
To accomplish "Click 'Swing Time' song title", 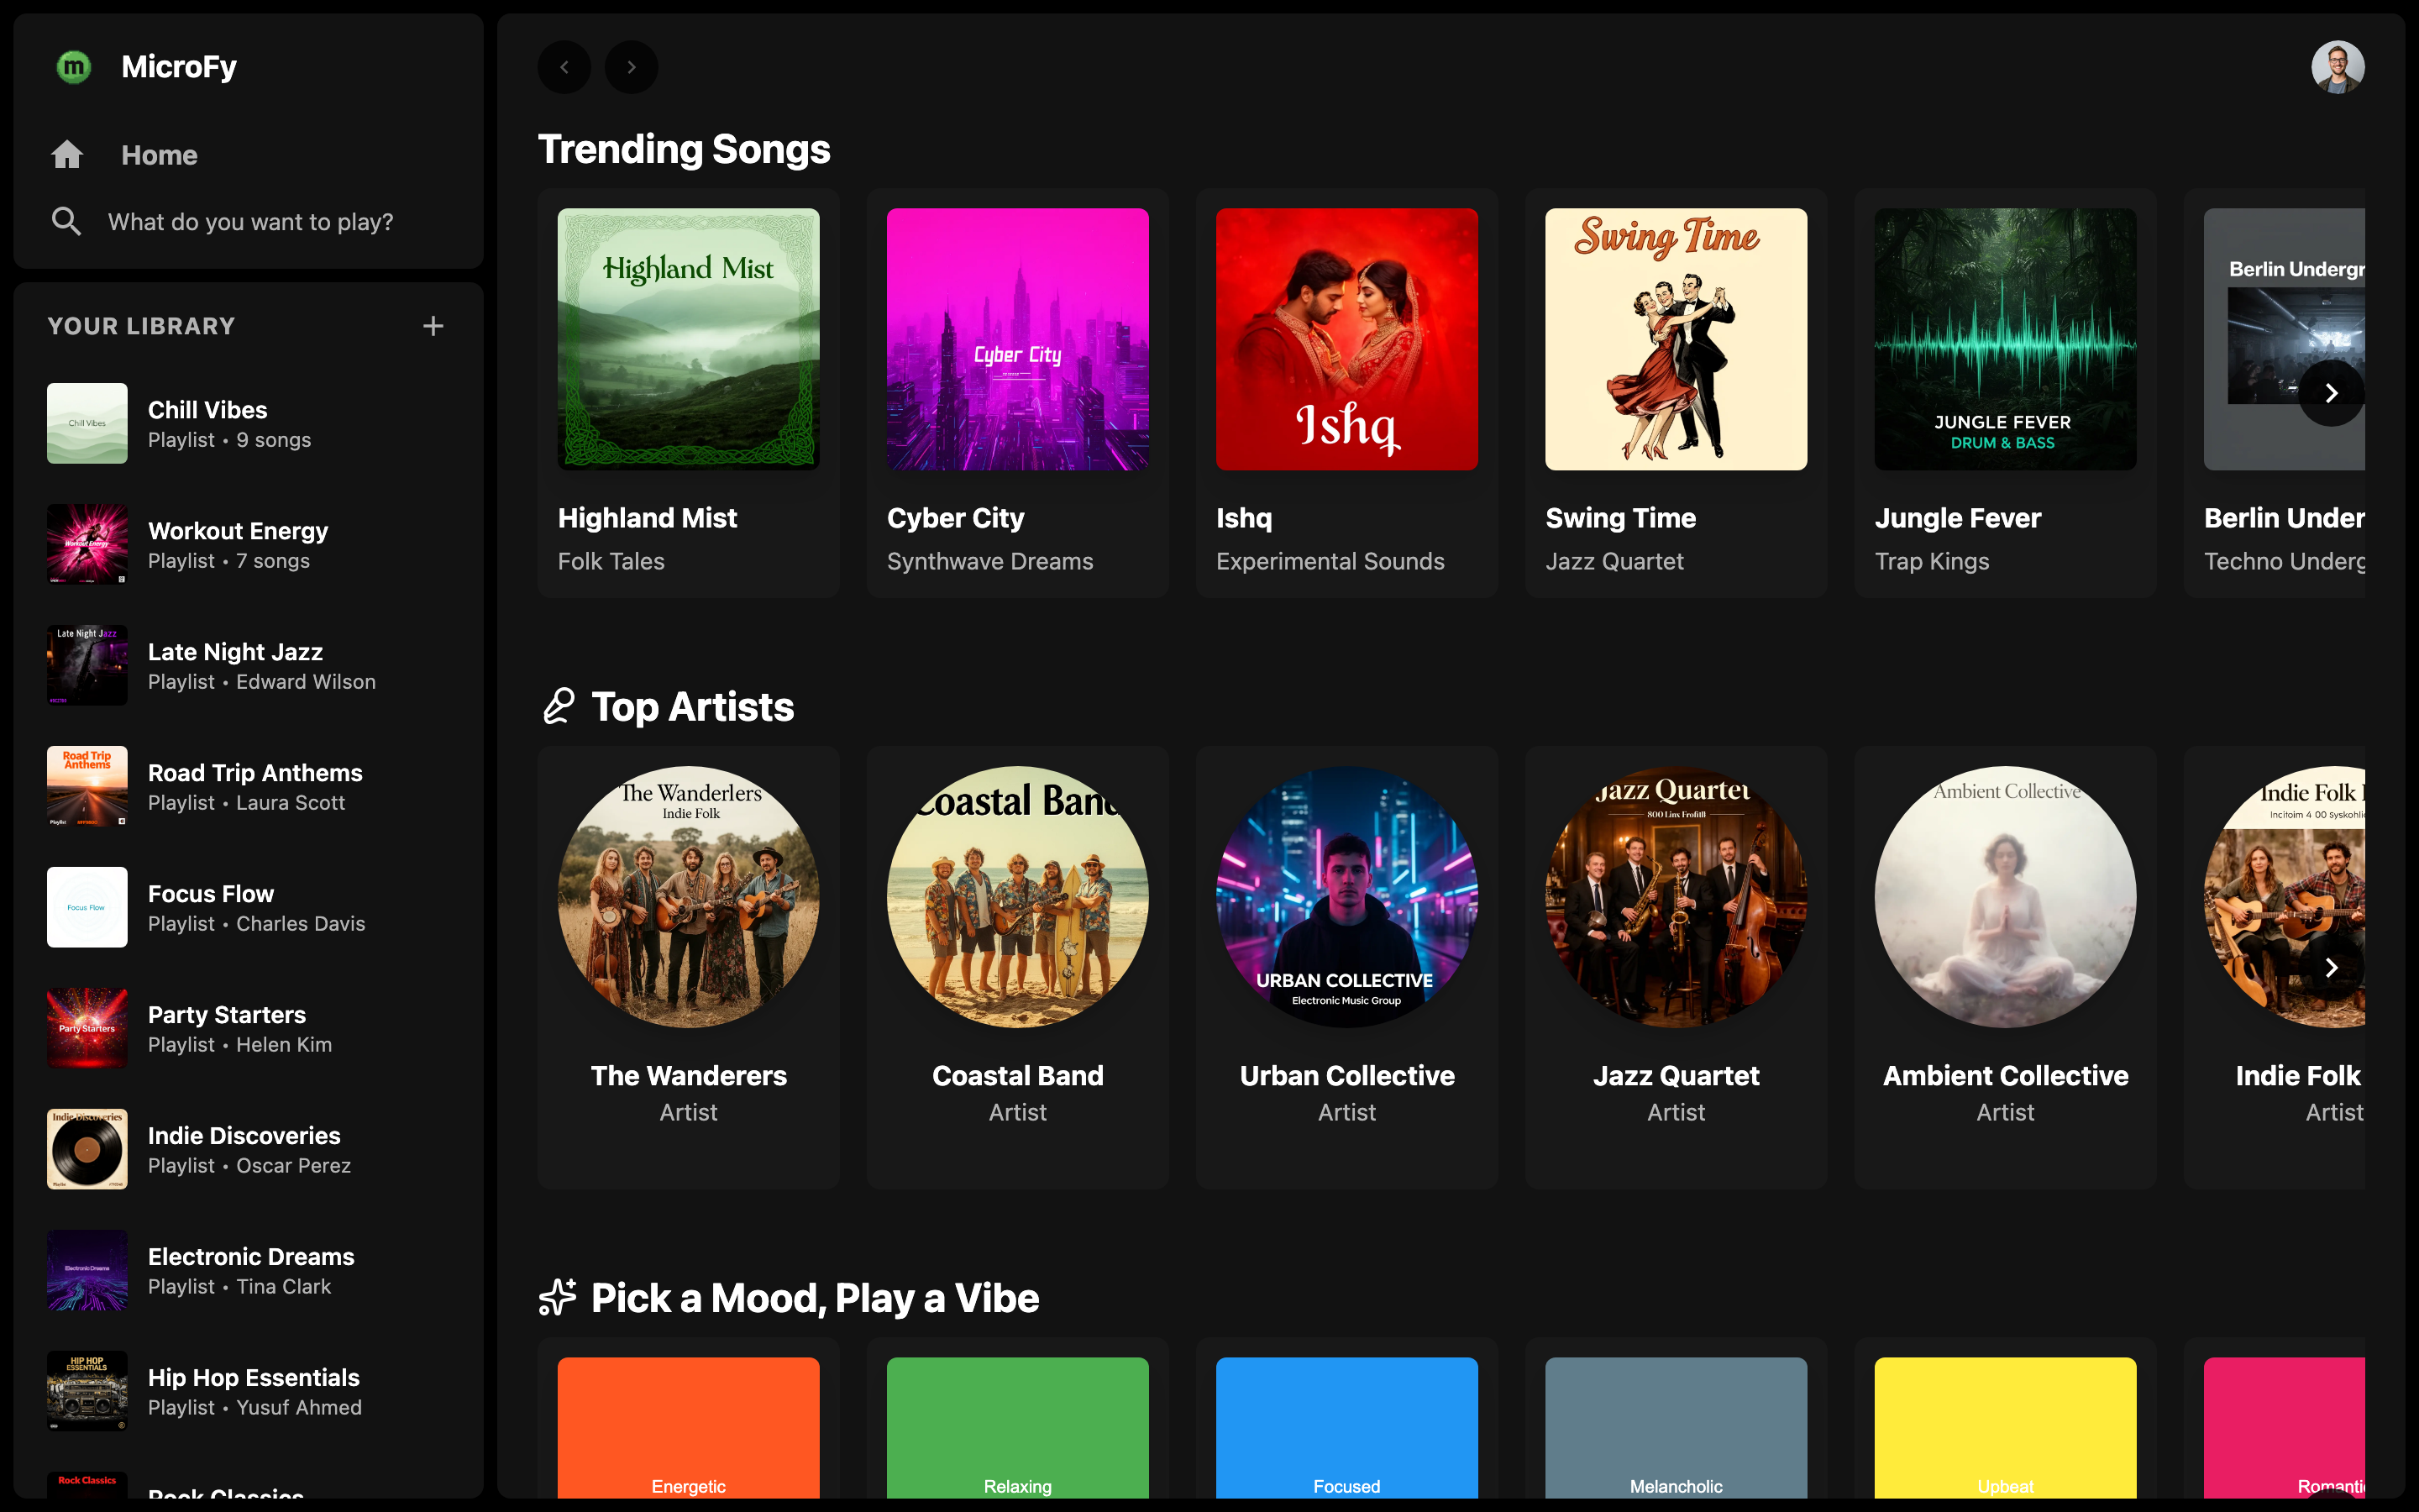I will click(x=1620, y=518).
